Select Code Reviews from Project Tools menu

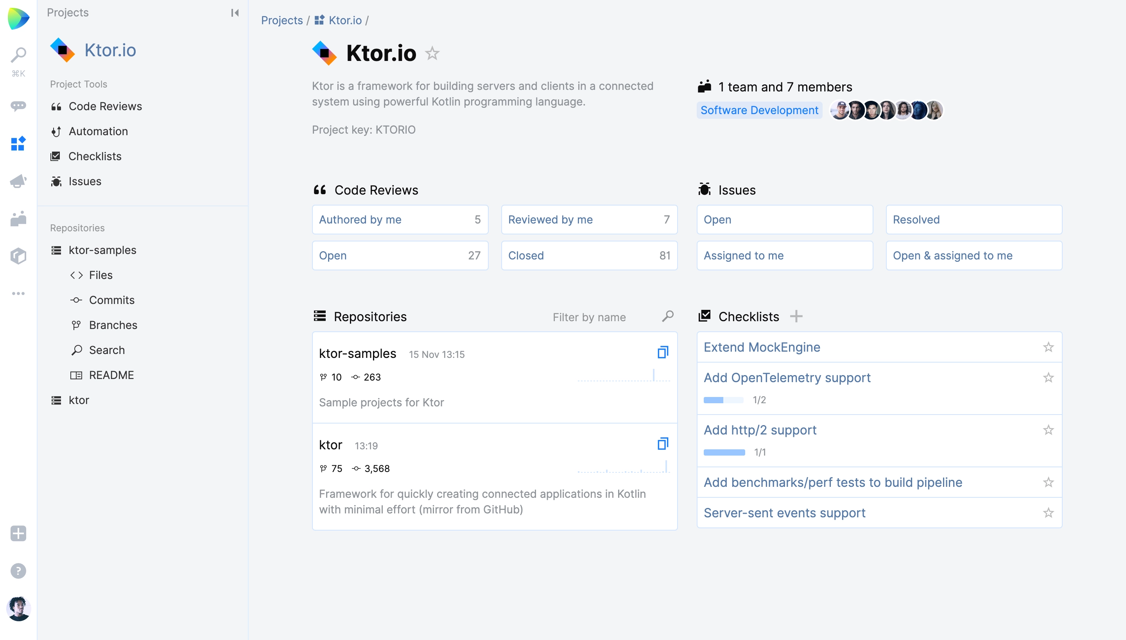click(x=105, y=106)
